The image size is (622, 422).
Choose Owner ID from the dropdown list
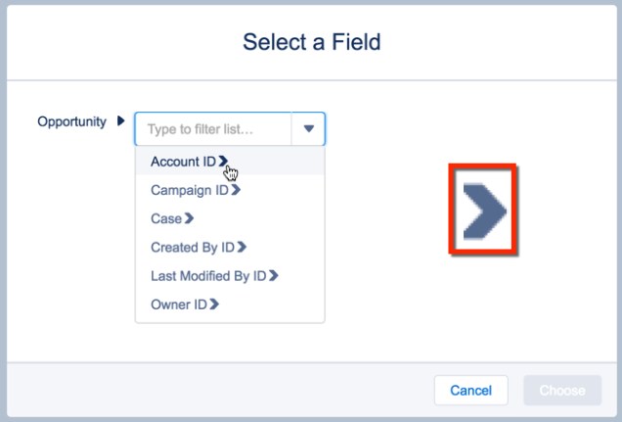[178, 305]
